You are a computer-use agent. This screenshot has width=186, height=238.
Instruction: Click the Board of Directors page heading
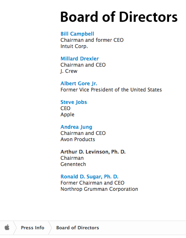119,17
